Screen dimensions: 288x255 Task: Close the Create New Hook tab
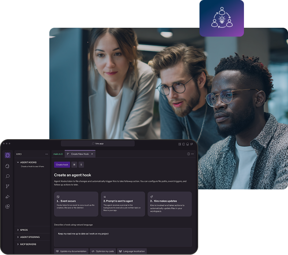92,154
